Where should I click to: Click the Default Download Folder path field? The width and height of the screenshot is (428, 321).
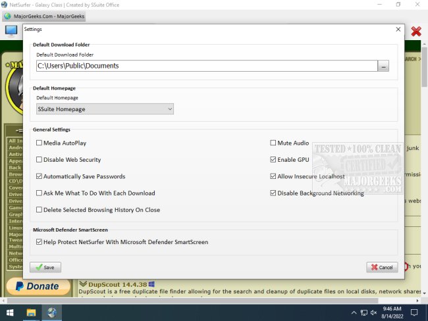pyautogui.click(x=207, y=66)
